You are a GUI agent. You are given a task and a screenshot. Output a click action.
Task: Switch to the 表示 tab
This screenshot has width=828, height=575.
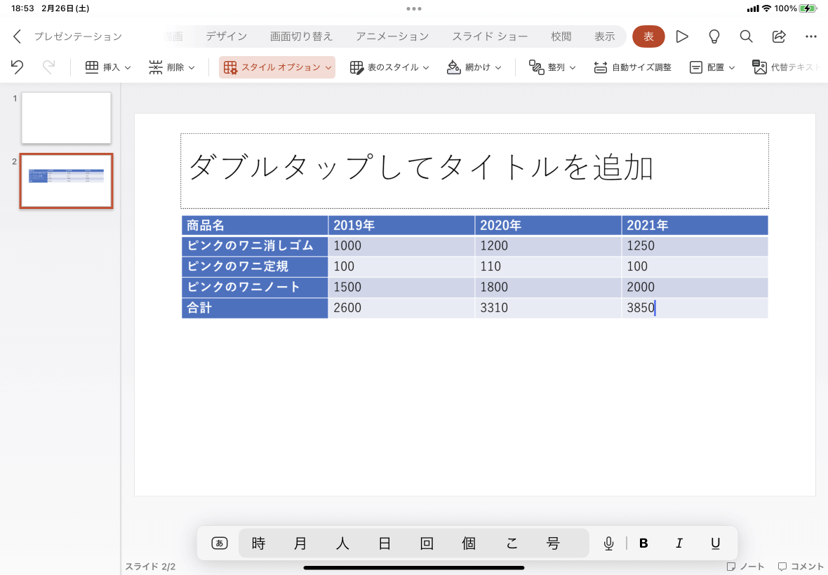tap(605, 36)
